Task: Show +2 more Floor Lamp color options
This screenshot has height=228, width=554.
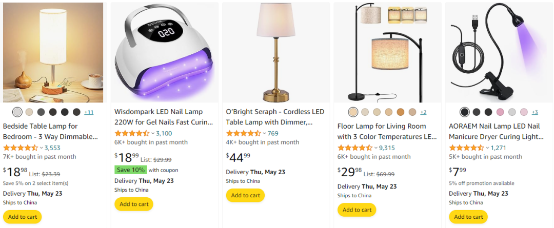Action: pyautogui.click(x=423, y=112)
